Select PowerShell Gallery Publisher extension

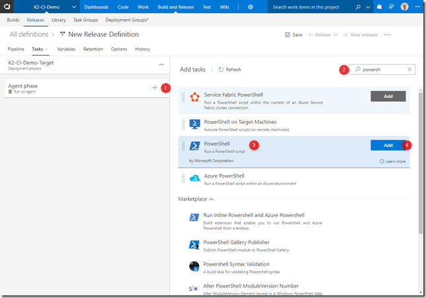coord(294,246)
